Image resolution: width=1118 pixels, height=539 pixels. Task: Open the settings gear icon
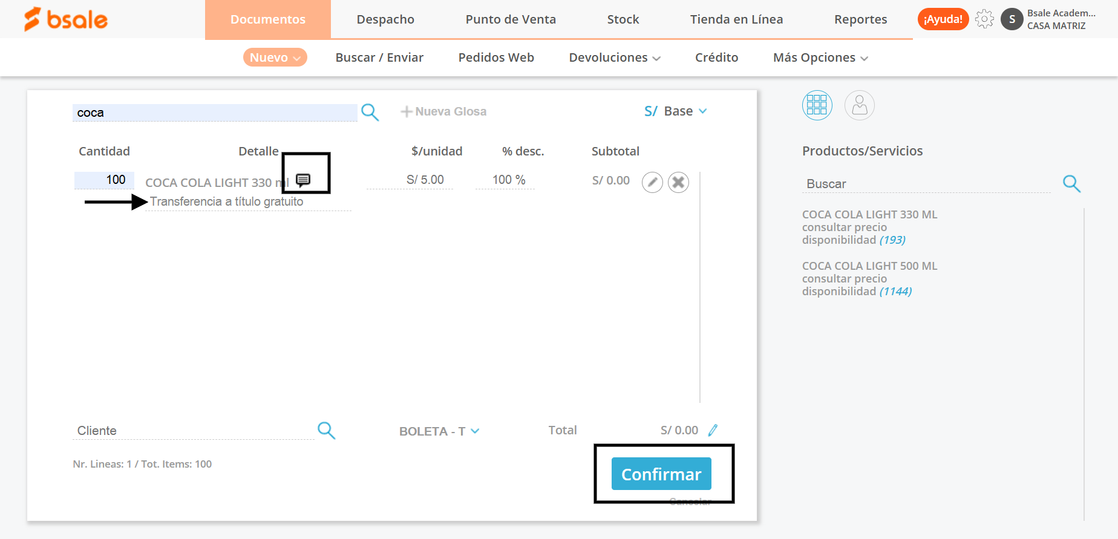coord(984,19)
